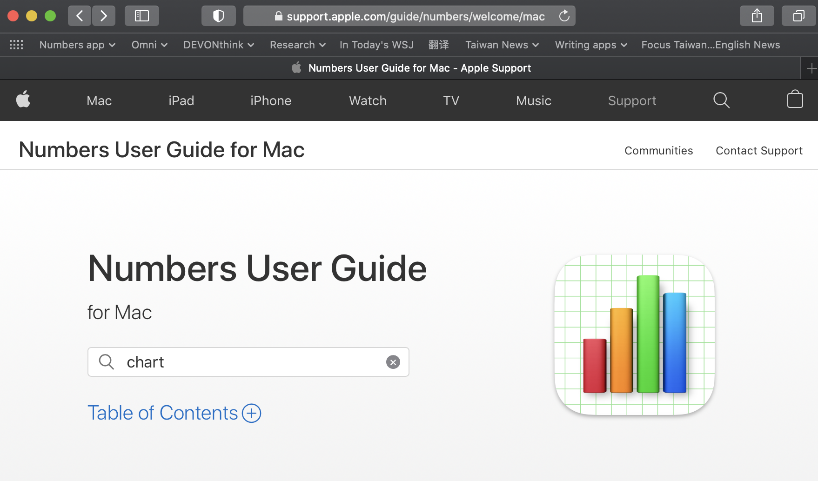The height and width of the screenshot is (481, 818).
Task: Open the Writing apps bookmarks folder
Action: (591, 45)
